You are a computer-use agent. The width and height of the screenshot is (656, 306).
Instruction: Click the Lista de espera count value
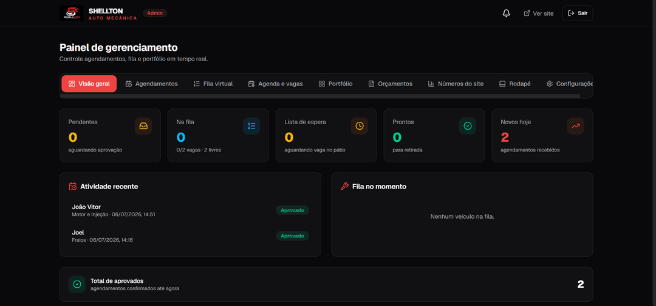pyautogui.click(x=289, y=138)
